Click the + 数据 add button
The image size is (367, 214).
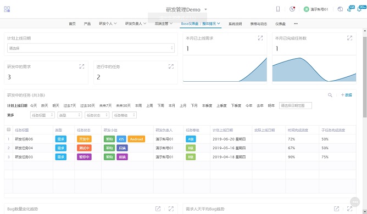pos(347,95)
